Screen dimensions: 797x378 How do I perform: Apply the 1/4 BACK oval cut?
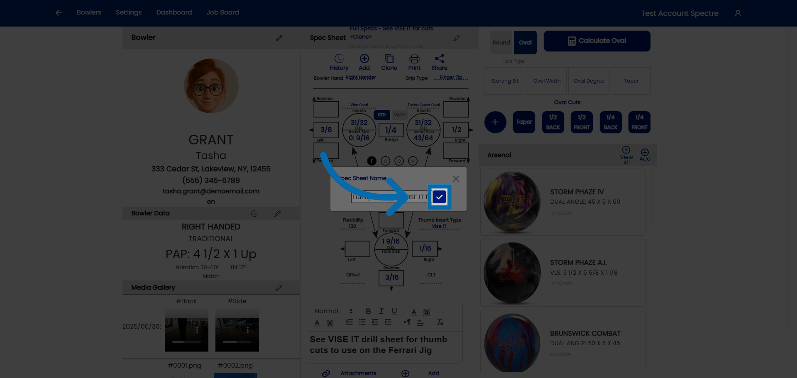pos(611,122)
